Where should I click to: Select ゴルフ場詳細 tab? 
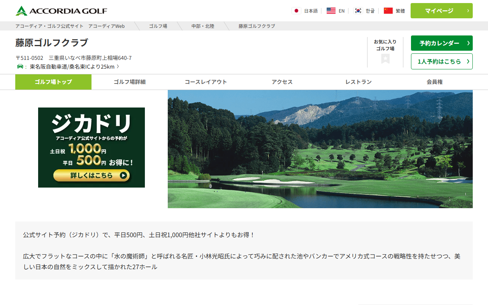click(x=130, y=82)
